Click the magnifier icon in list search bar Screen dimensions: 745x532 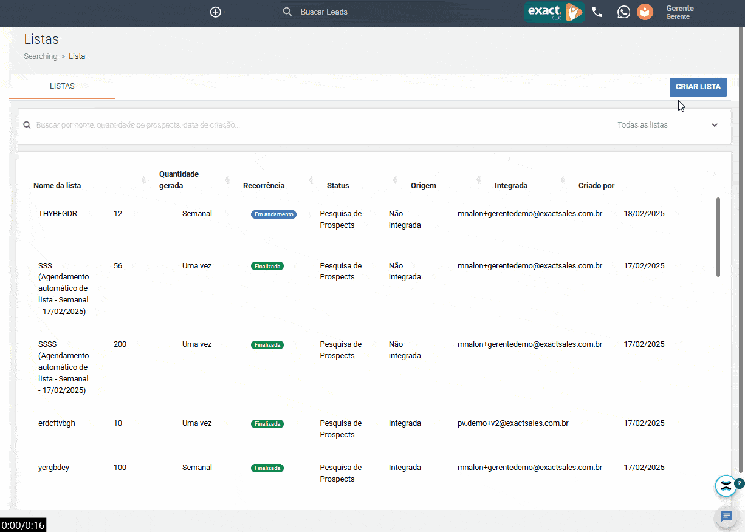[27, 125]
